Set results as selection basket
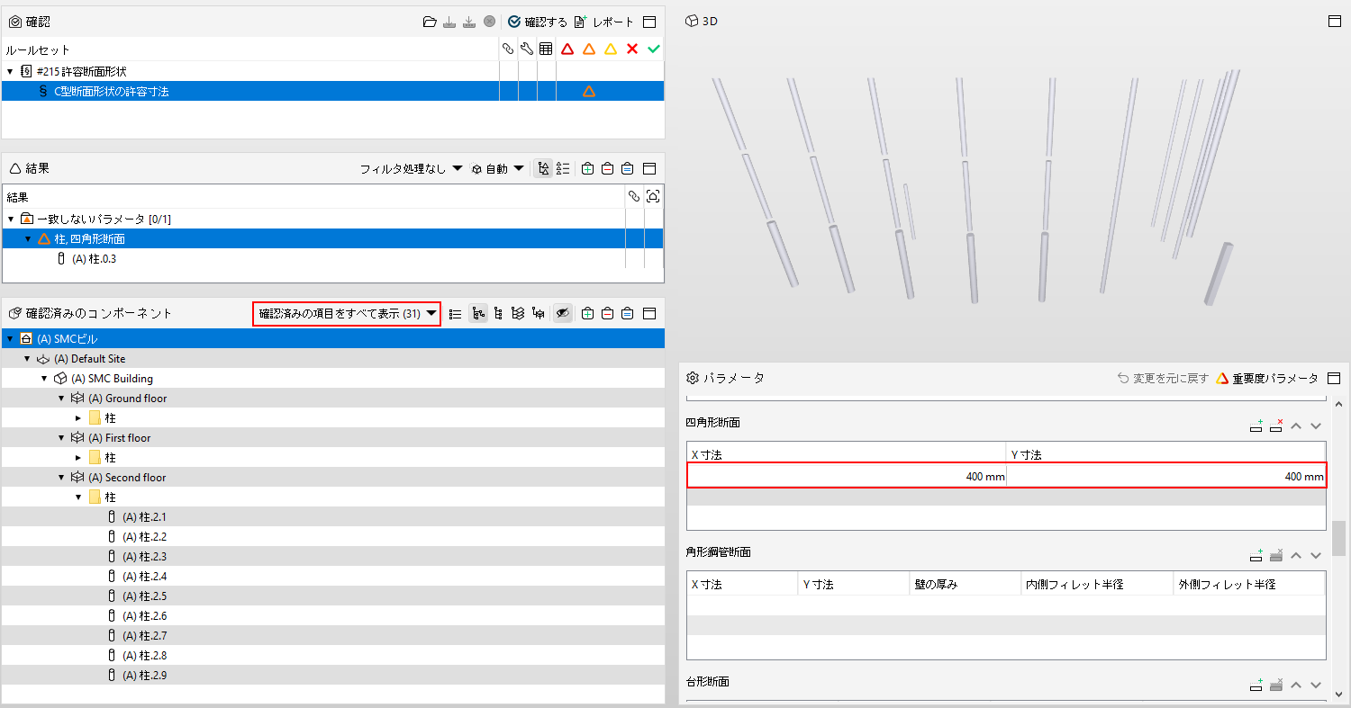Viewport: 1351px width, 708px height. pos(627,168)
